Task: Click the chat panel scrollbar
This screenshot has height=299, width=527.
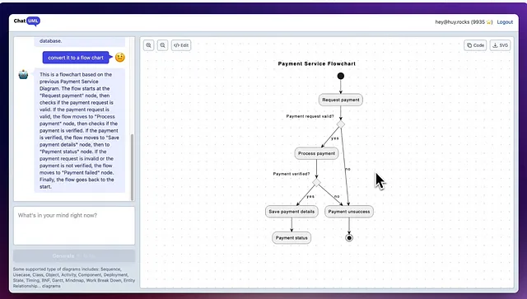Action: pyautogui.click(x=132, y=167)
